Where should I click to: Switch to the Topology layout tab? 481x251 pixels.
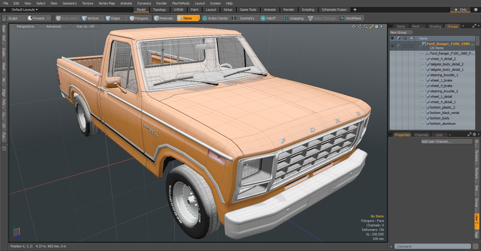click(x=159, y=10)
